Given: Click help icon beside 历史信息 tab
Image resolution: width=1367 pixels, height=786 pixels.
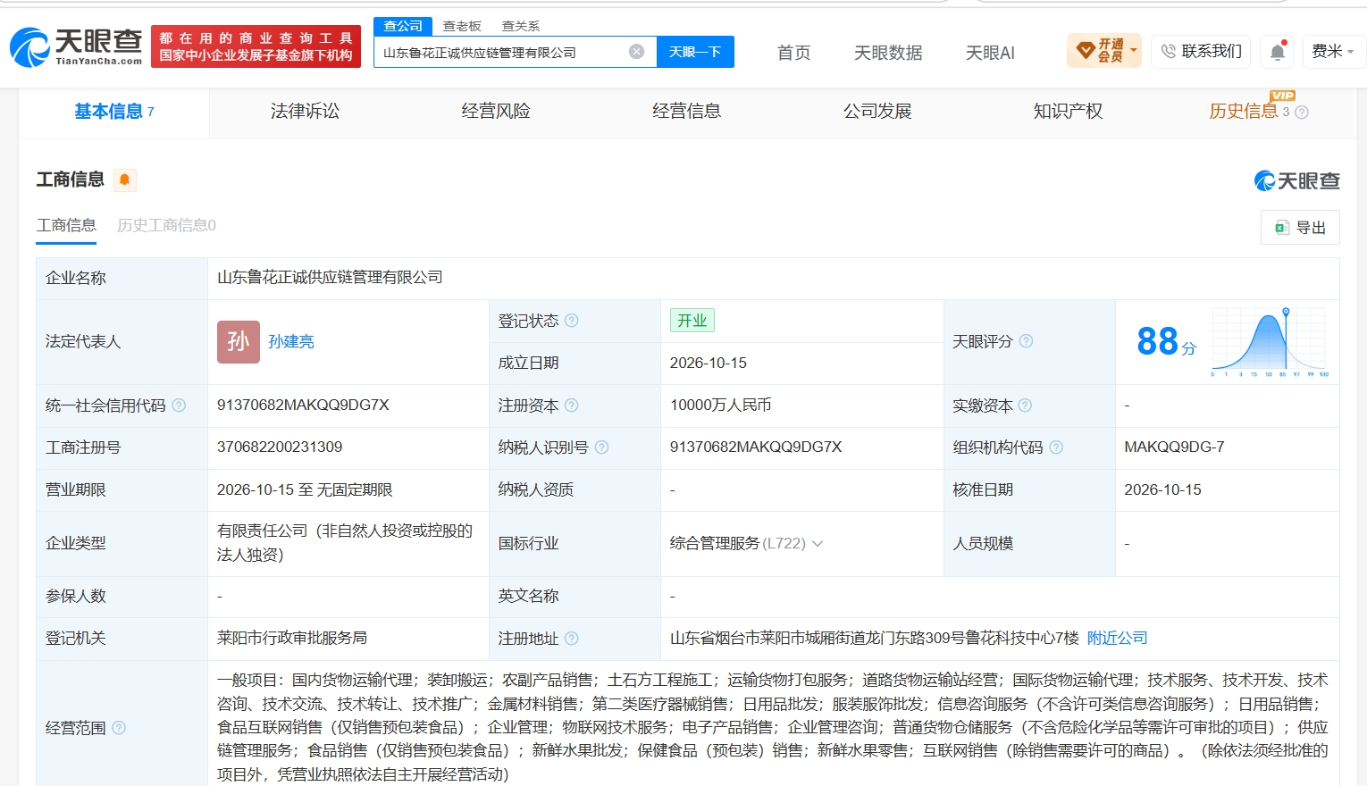Looking at the screenshot, I should (1302, 113).
